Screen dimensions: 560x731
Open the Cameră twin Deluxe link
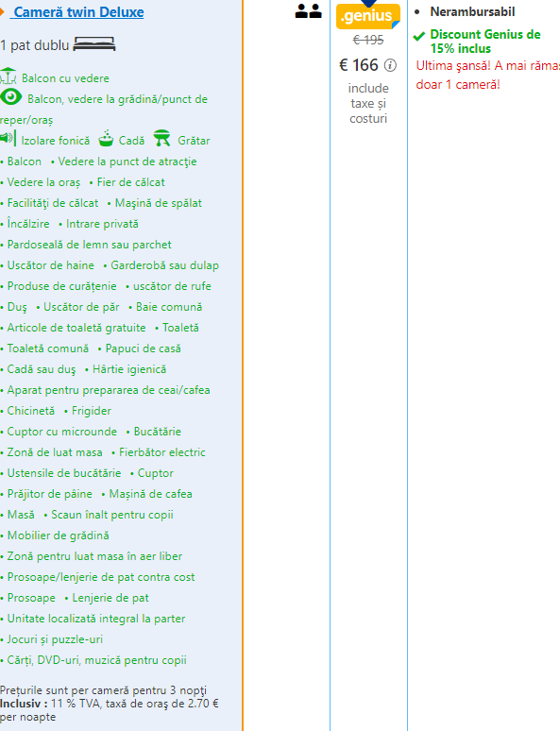tap(76, 12)
